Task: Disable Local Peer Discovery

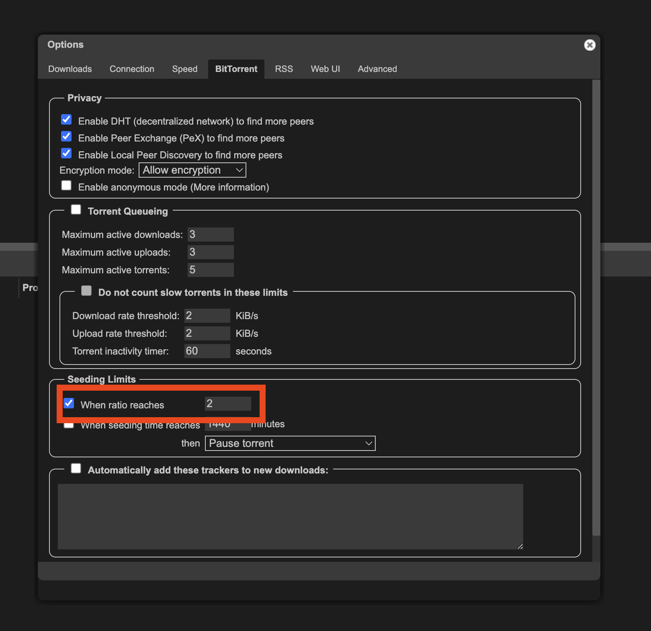Action: [x=66, y=153]
